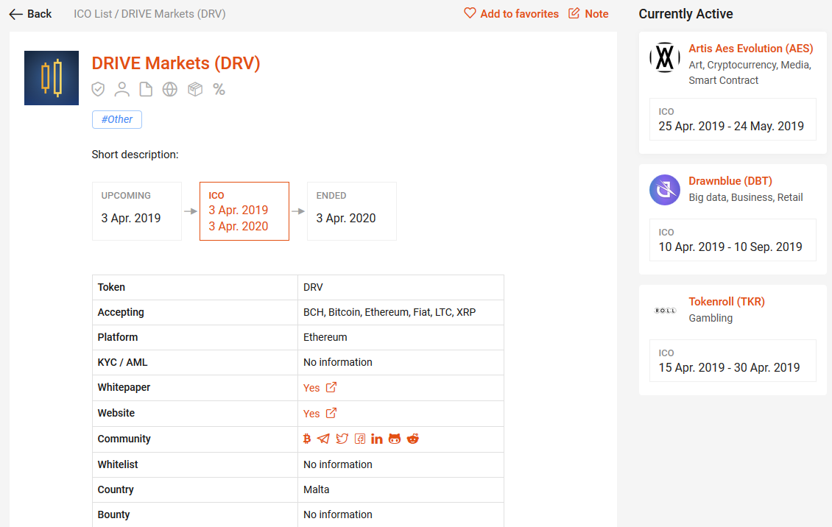The image size is (832, 527).
Task: Click the highlighted ICO stage box
Action: click(244, 211)
